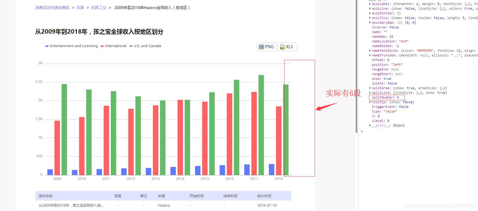Expand the nameTextStyle object
This screenshot has width=478, height=211.
click(x=370, y=51)
